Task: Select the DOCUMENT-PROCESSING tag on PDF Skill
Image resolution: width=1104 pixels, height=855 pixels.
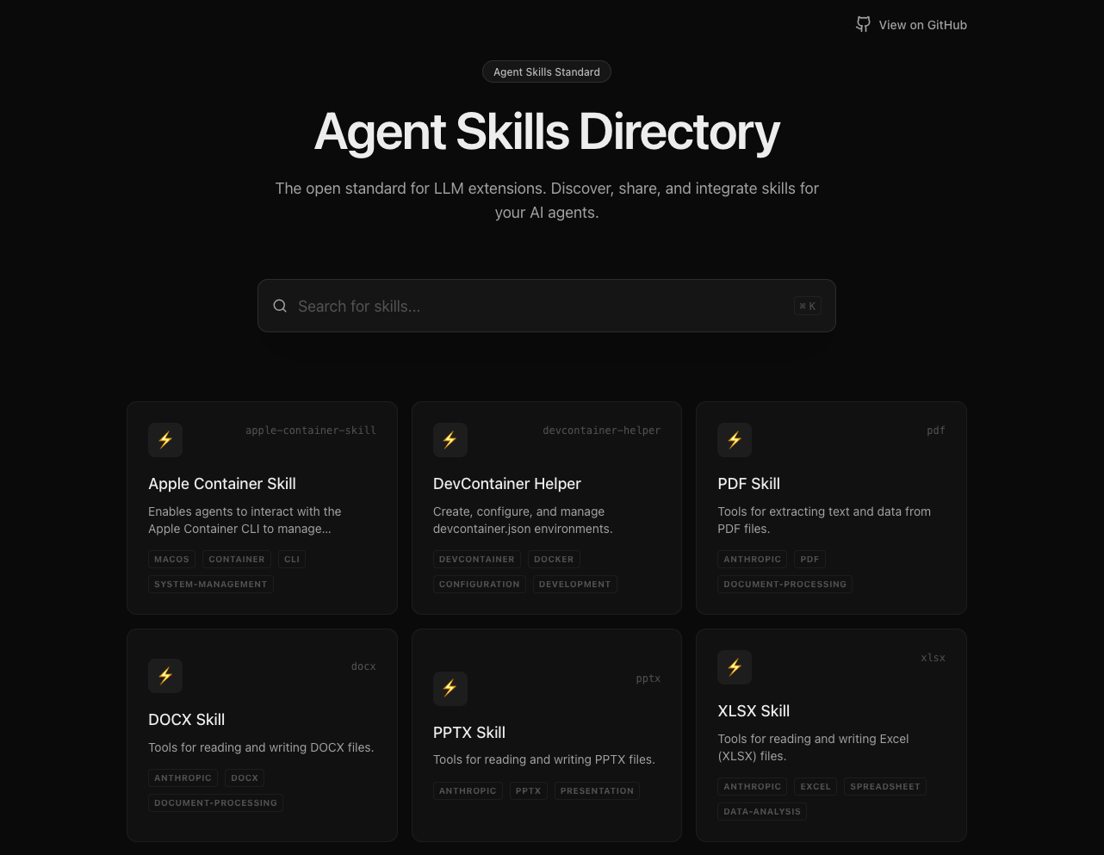Action: click(785, 584)
